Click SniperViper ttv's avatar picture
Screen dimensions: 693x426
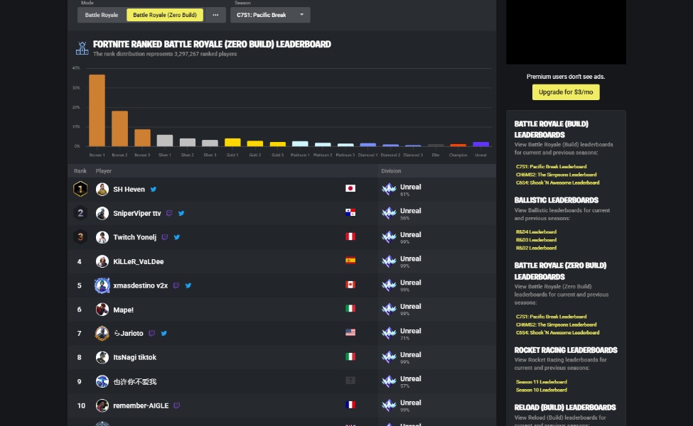coord(102,213)
